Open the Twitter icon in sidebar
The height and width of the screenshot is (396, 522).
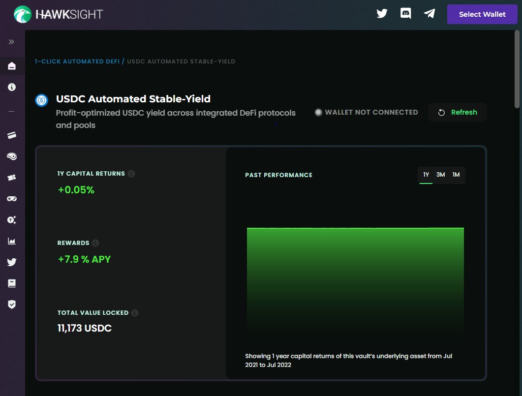click(12, 262)
